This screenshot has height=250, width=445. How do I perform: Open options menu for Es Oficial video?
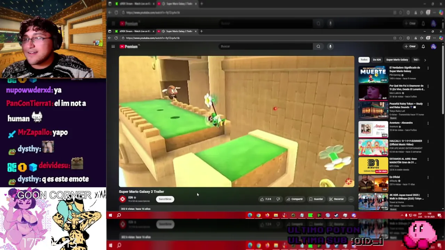(x=428, y=177)
